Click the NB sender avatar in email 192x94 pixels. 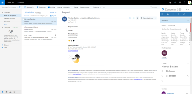point(64,19)
